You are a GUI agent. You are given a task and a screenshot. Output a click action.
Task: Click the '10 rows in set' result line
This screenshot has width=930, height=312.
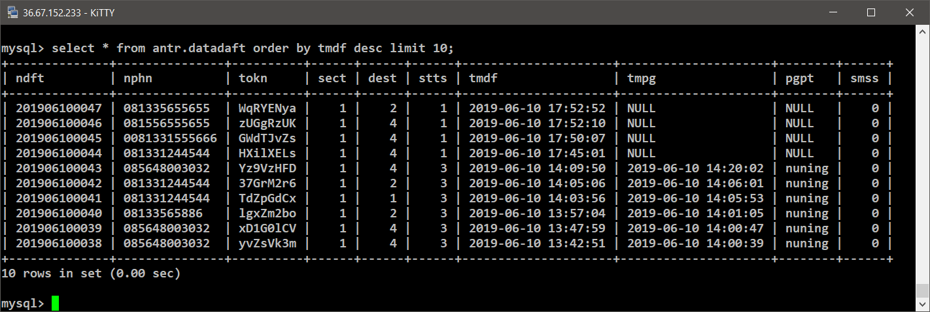point(91,273)
